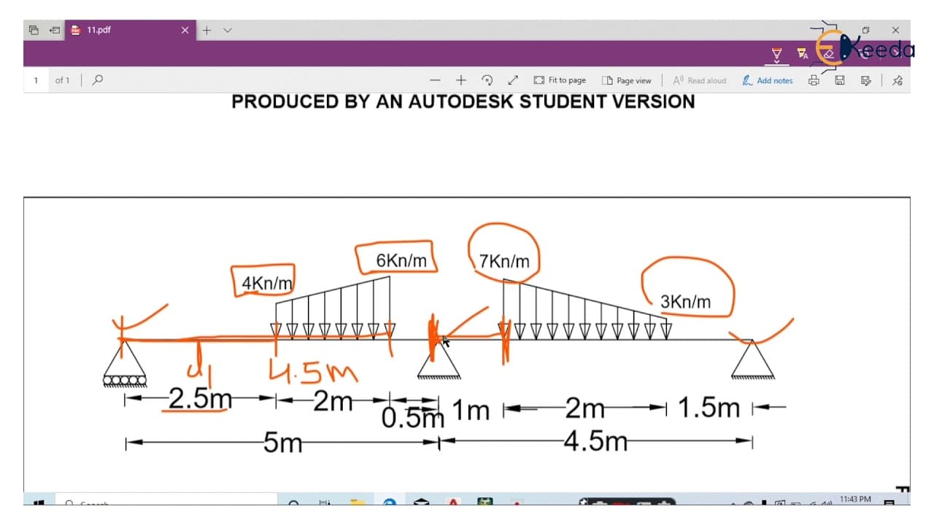Close the 11.pdf tab
Viewport: 934px width, 525px height.
coord(185,30)
